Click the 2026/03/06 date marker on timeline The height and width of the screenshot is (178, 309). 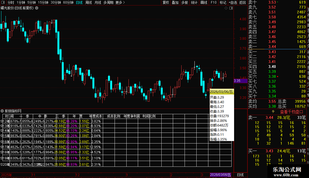pyautogui.click(x=220, y=175)
